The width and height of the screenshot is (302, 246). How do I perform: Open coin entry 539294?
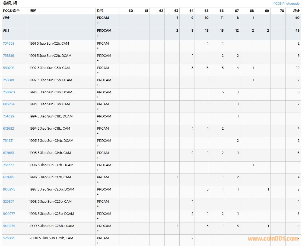coord(9,68)
